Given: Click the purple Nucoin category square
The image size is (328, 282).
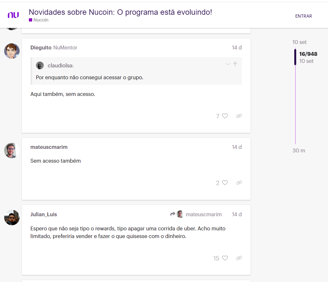Looking at the screenshot, I should click(x=31, y=20).
